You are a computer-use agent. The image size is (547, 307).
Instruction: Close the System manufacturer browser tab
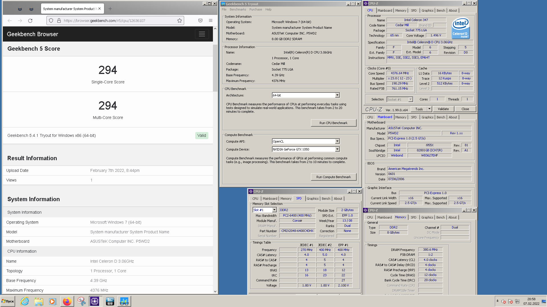(99, 9)
